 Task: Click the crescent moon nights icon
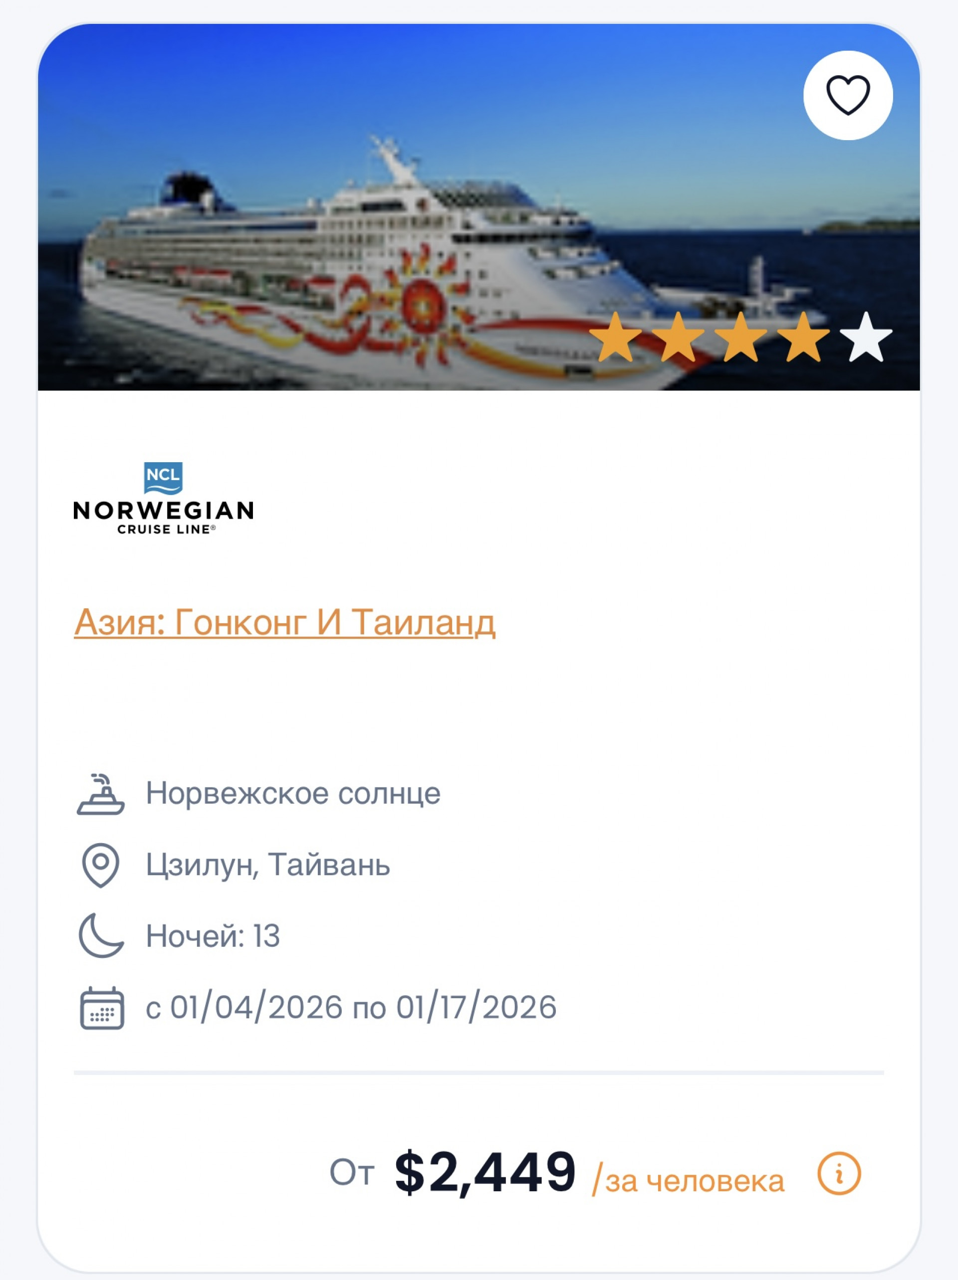coord(101,936)
